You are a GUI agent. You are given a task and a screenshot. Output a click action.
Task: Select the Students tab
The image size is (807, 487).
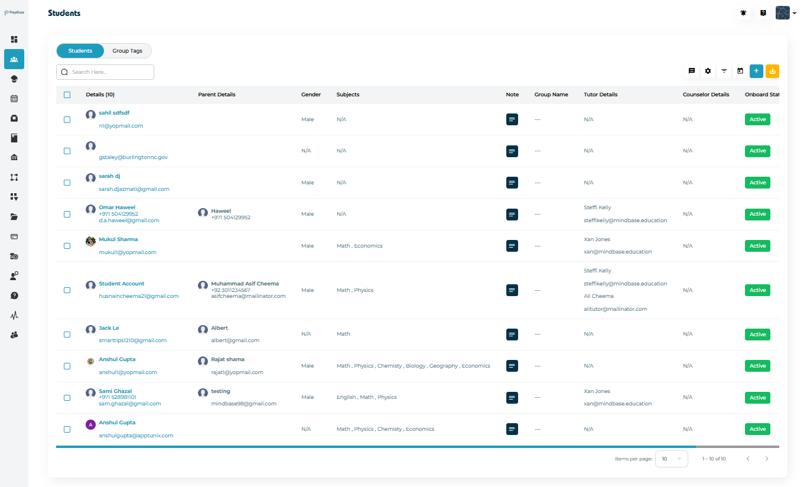click(80, 51)
